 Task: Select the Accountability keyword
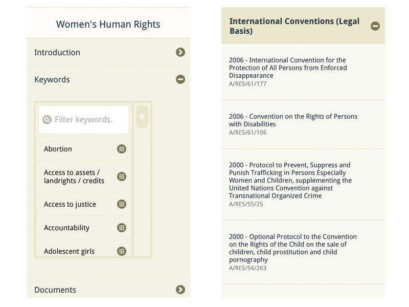[x=66, y=228]
